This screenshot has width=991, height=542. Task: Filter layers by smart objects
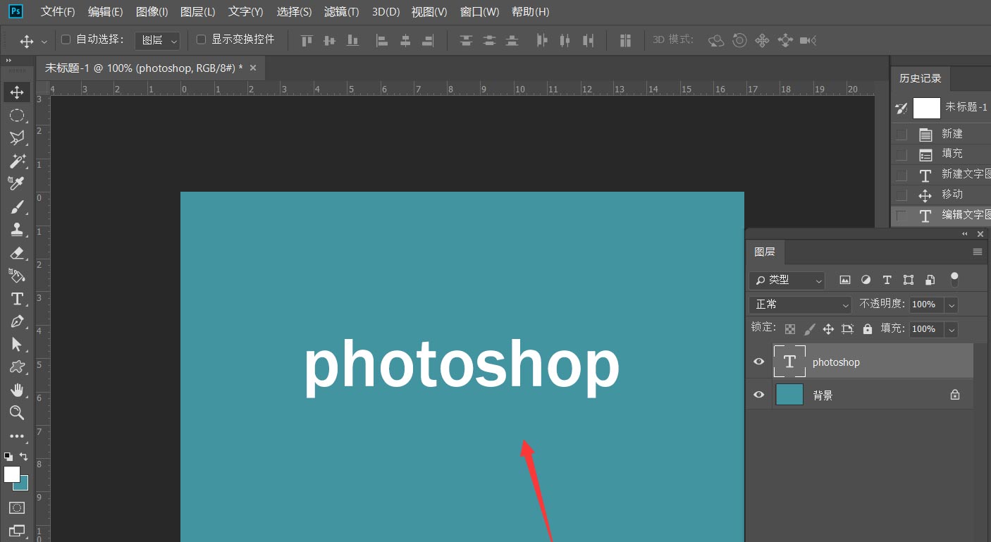[x=930, y=280]
